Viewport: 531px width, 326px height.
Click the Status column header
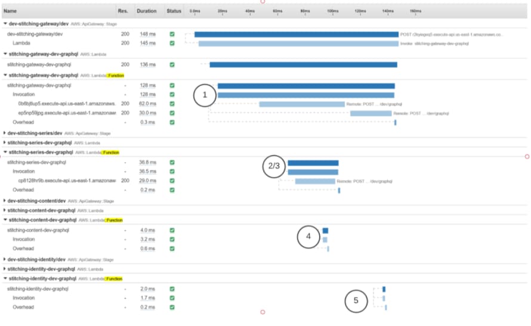(x=174, y=11)
